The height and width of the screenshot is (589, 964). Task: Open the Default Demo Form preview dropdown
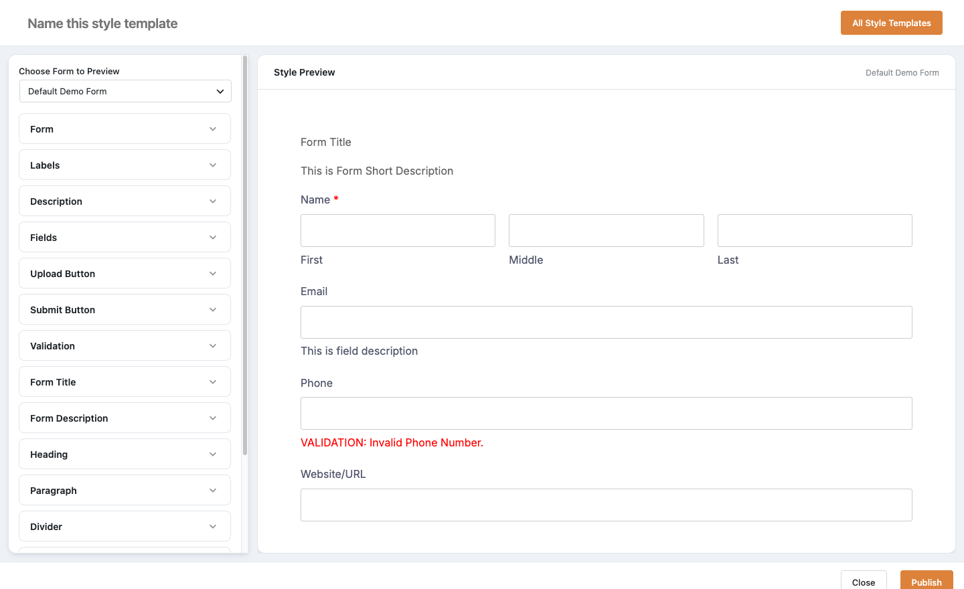point(125,91)
